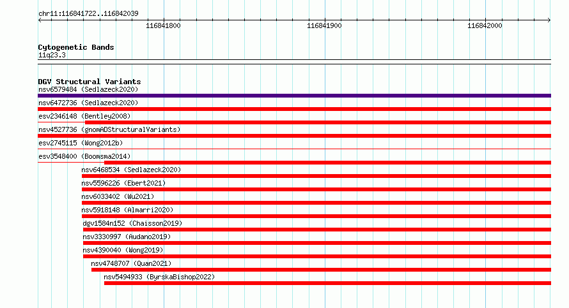Click the chr11:116841722..116842039 region label

click(88, 14)
